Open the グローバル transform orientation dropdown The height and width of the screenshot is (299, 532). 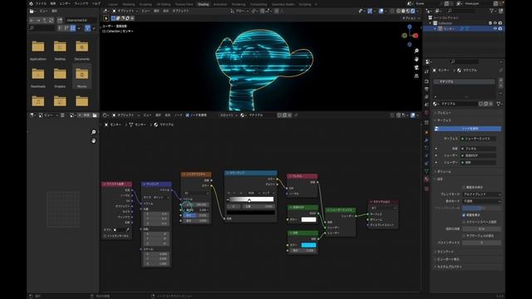240,11
